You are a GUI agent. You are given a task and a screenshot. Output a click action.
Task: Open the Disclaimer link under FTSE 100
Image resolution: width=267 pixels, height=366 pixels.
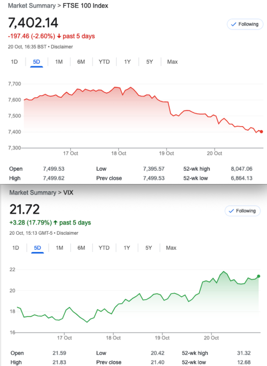62,47
